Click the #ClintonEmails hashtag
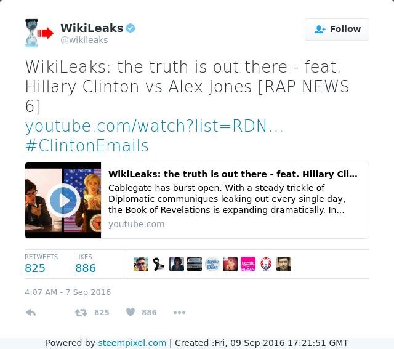The height and width of the screenshot is (349, 394). [87, 146]
